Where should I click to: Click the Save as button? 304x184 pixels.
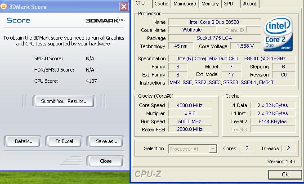point(106,141)
